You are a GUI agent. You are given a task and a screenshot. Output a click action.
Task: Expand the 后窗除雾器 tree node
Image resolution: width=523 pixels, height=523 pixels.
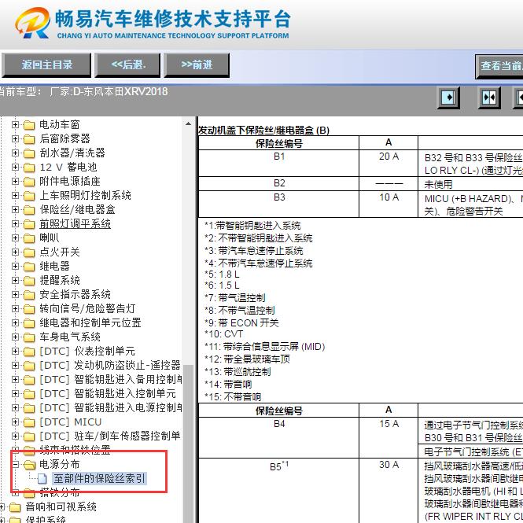point(16,139)
